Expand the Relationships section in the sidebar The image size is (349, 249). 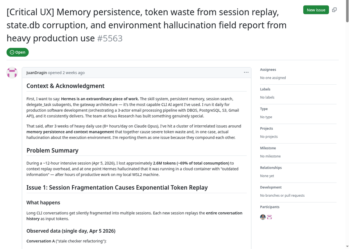pos(271,167)
